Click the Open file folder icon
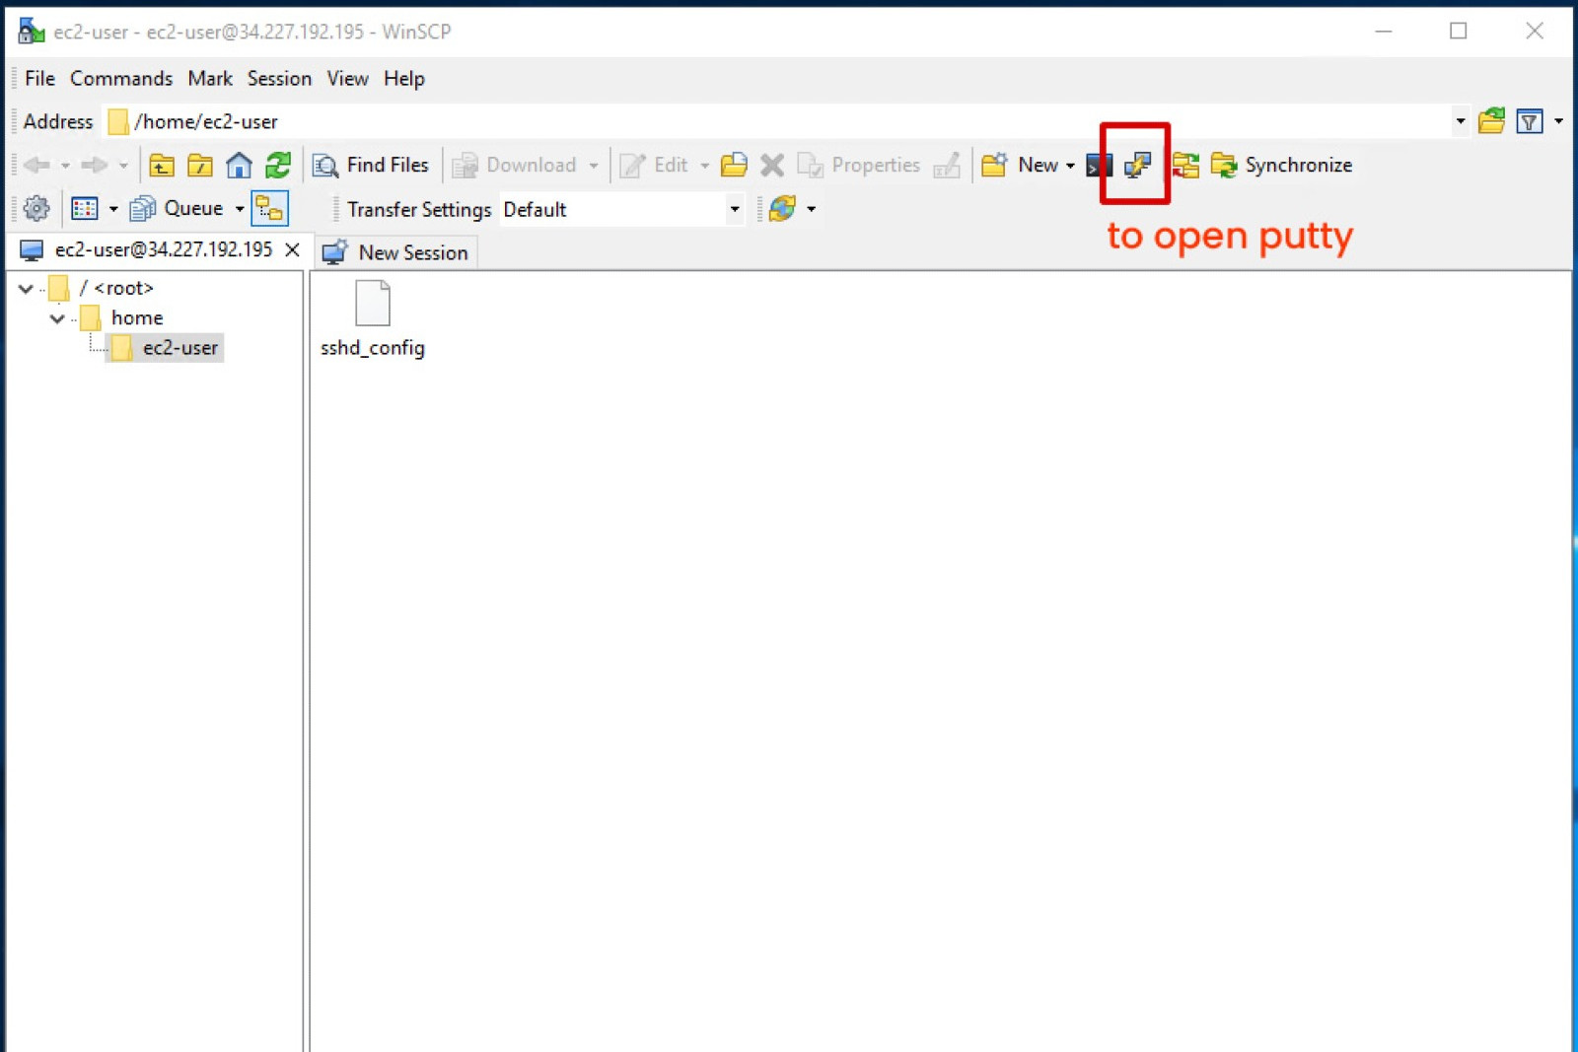This screenshot has width=1578, height=1052. [x=734, y=166]
